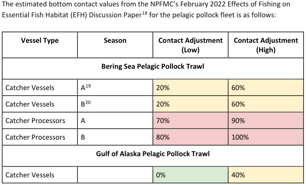Select the Vessel Type column header

[x=40, y=45]
